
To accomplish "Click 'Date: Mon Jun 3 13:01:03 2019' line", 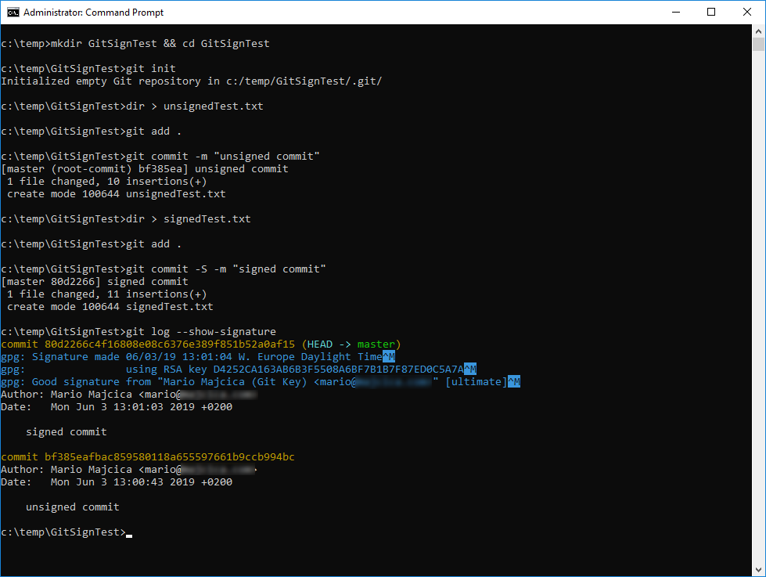I will (x=117, y=407).
